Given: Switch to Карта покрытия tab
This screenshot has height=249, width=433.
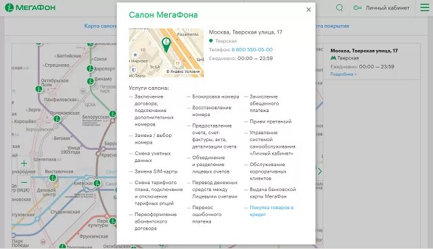Looking at the screenshot, I should click(332, 26).
